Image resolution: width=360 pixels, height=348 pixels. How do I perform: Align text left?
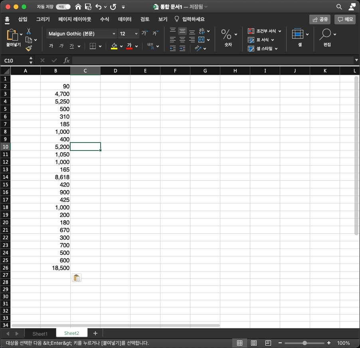point(173,40)
